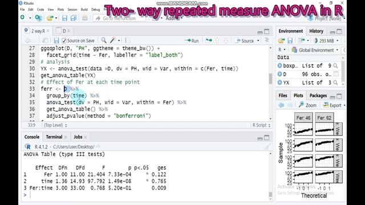Click the Load workspace folder icon
Viewport: 365px width, 205px height.
(x=281, y=40)
